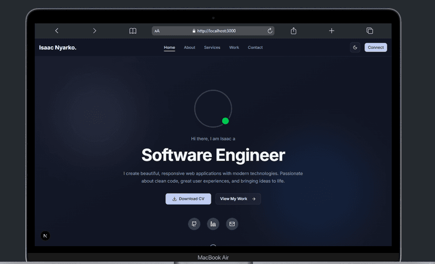Click the browser back arrow
Screen dimensions: 435x264
click(57, 31)
